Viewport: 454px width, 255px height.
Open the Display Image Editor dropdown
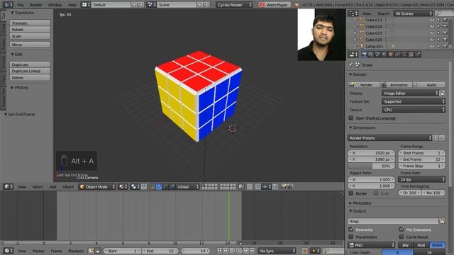pyautogui.click(x=410, y=93)
